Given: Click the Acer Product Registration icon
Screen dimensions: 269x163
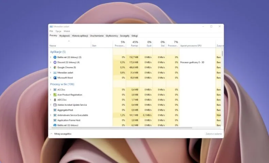Looking at the screenshot, I should tap(55, 95).
